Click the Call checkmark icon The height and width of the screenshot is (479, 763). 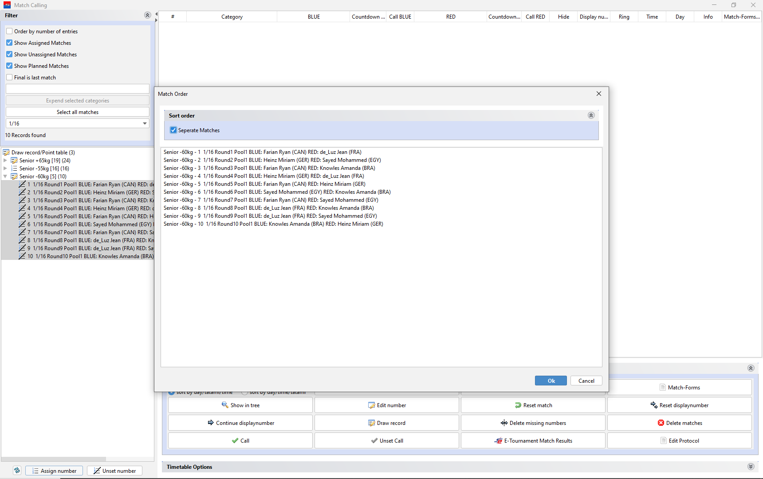pyautogui.click(x=235, y=441)
